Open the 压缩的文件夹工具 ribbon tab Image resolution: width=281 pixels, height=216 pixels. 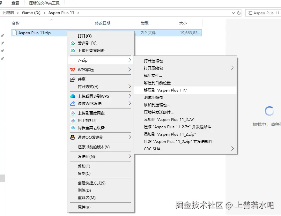pos(44,3)
